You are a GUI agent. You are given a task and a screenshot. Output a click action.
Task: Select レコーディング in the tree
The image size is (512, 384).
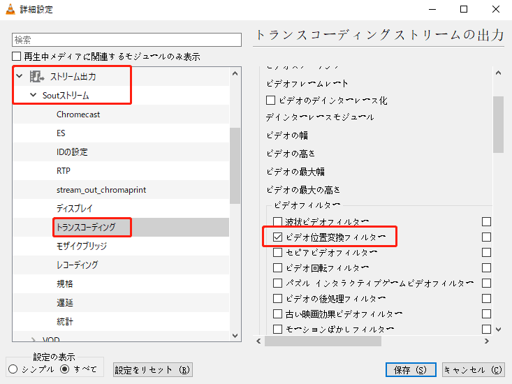pos(77,265)
